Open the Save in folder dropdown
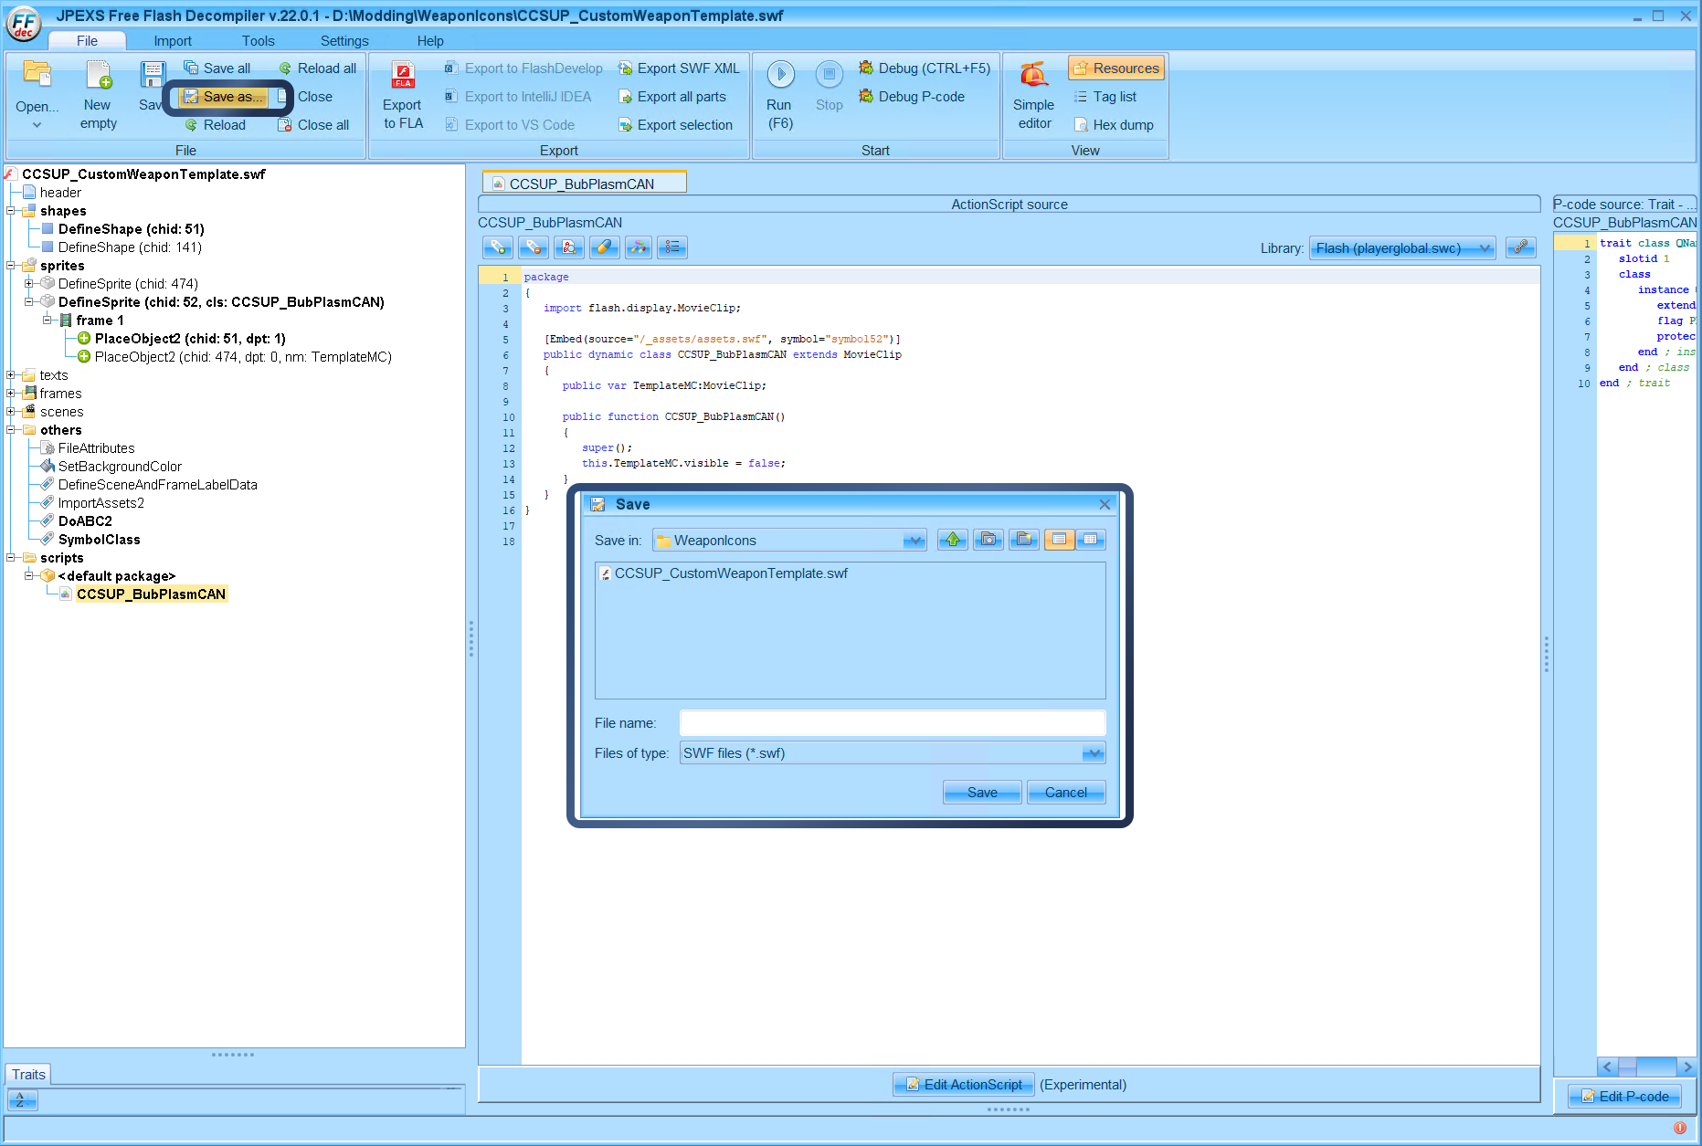 [x=914, y=541]
